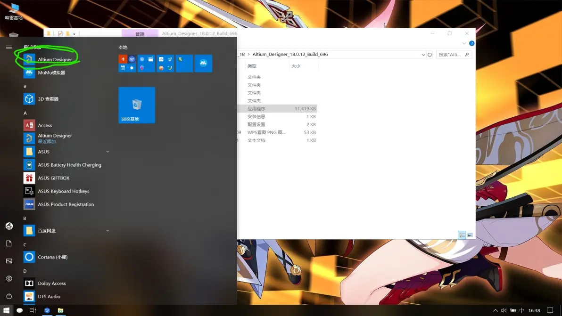The height and width of the screenshot is (316, 562).
Task: Show hidden system tray icons
Action: point(496,311)
